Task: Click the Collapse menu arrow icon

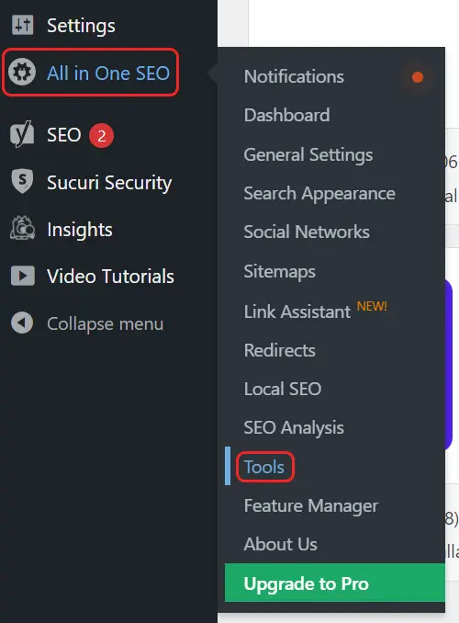Action: pos(22,323)
